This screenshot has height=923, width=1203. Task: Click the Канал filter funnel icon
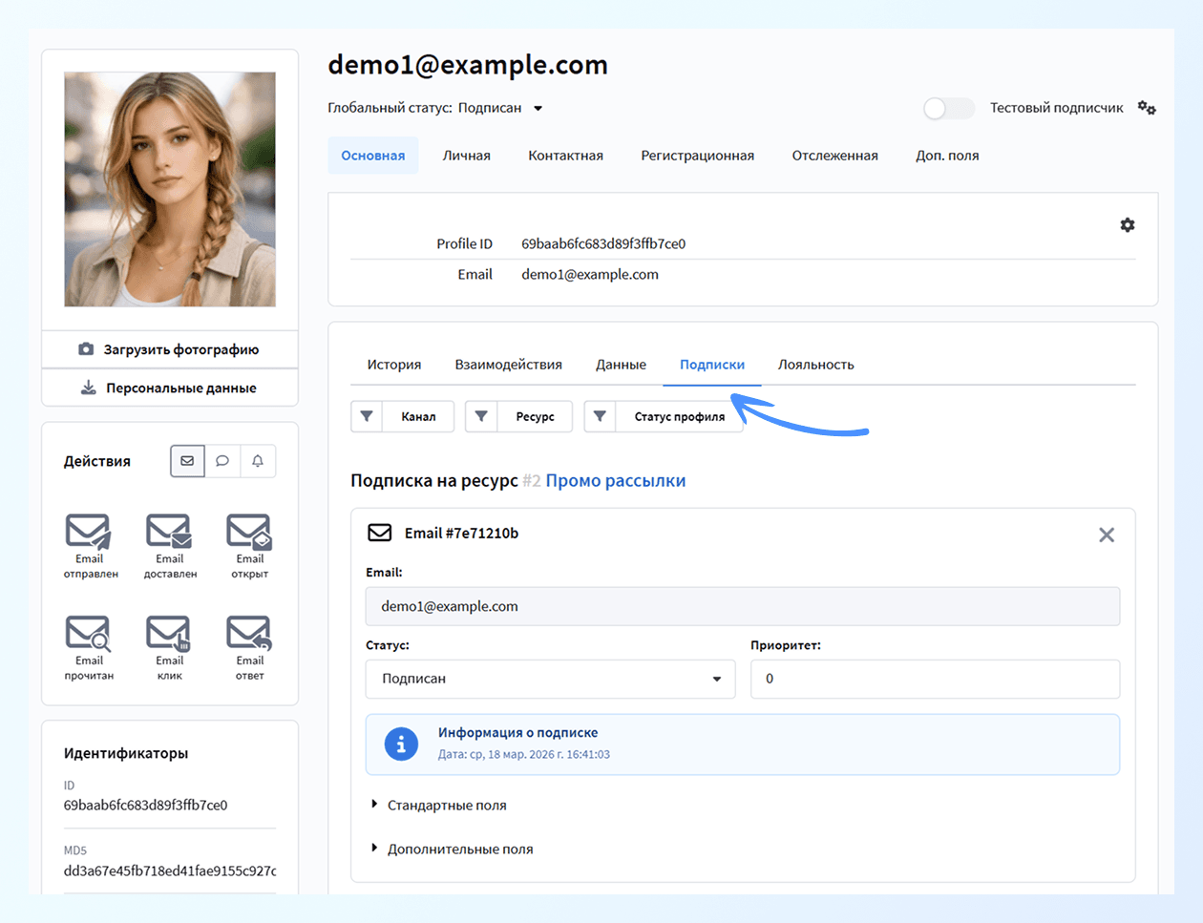[366, 416]
